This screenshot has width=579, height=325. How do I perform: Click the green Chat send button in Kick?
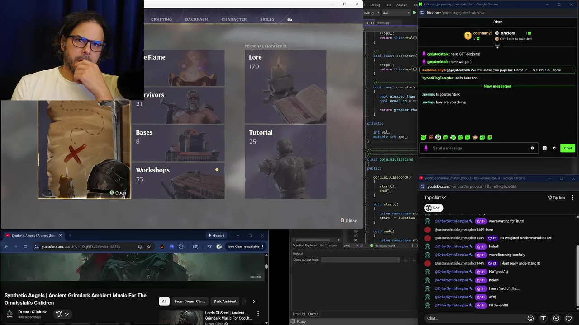pos(568,148)
